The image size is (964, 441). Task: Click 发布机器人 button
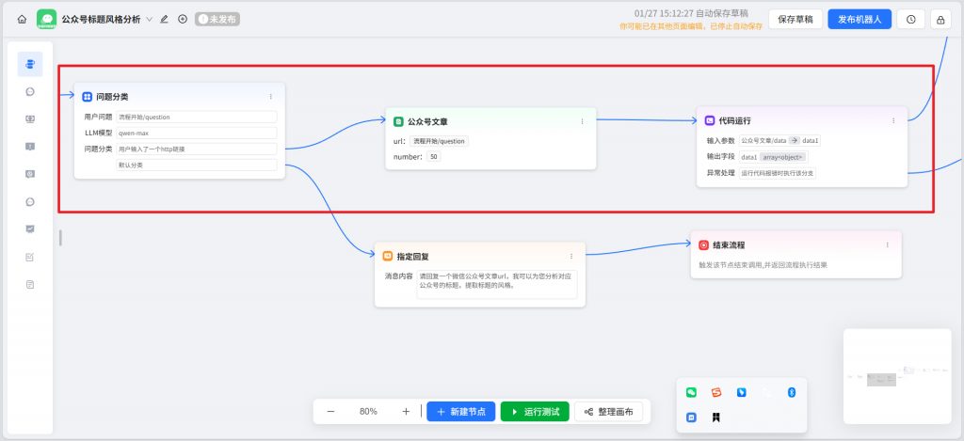860,19
